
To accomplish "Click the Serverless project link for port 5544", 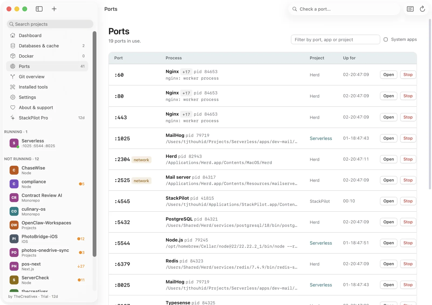I will coord(321,243).
